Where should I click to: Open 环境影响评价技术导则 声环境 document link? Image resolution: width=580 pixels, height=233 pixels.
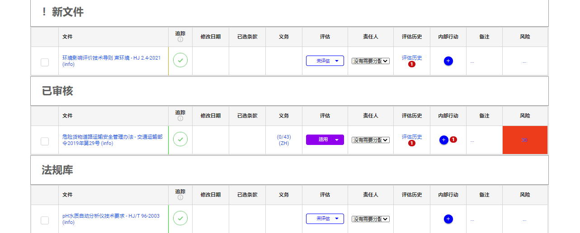(111, 58)
